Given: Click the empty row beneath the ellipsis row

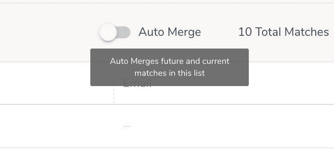Looking at the screenshot, I should click(167, 158).
